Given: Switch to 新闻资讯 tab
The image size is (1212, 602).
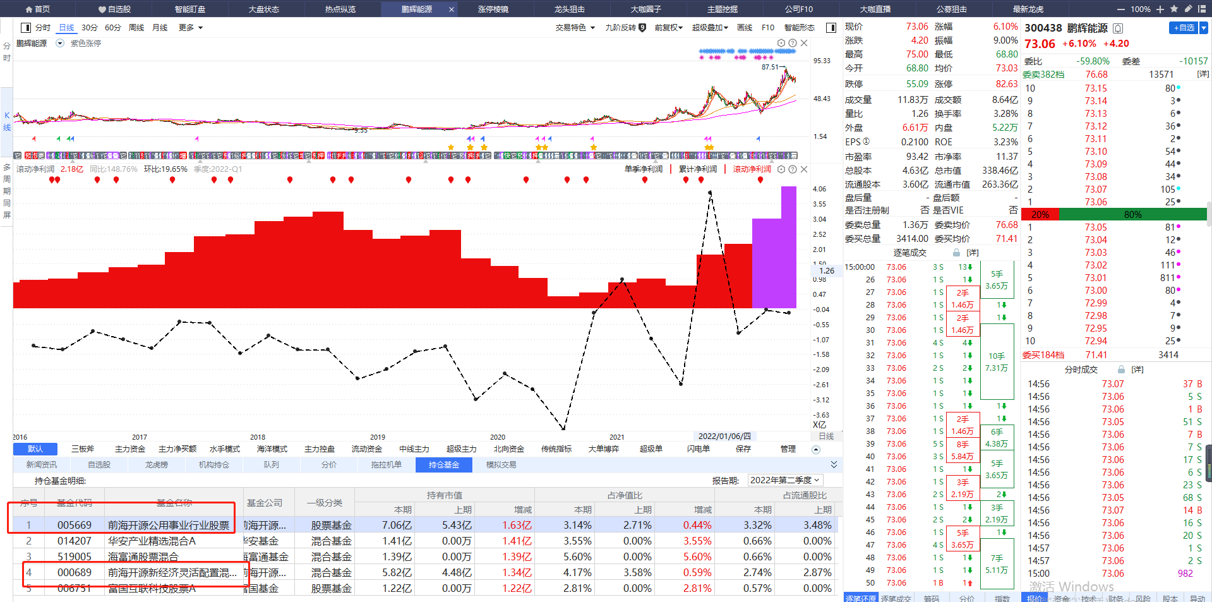Looking at the screenshot, I should pyautogui.click(x=42, y=464).
